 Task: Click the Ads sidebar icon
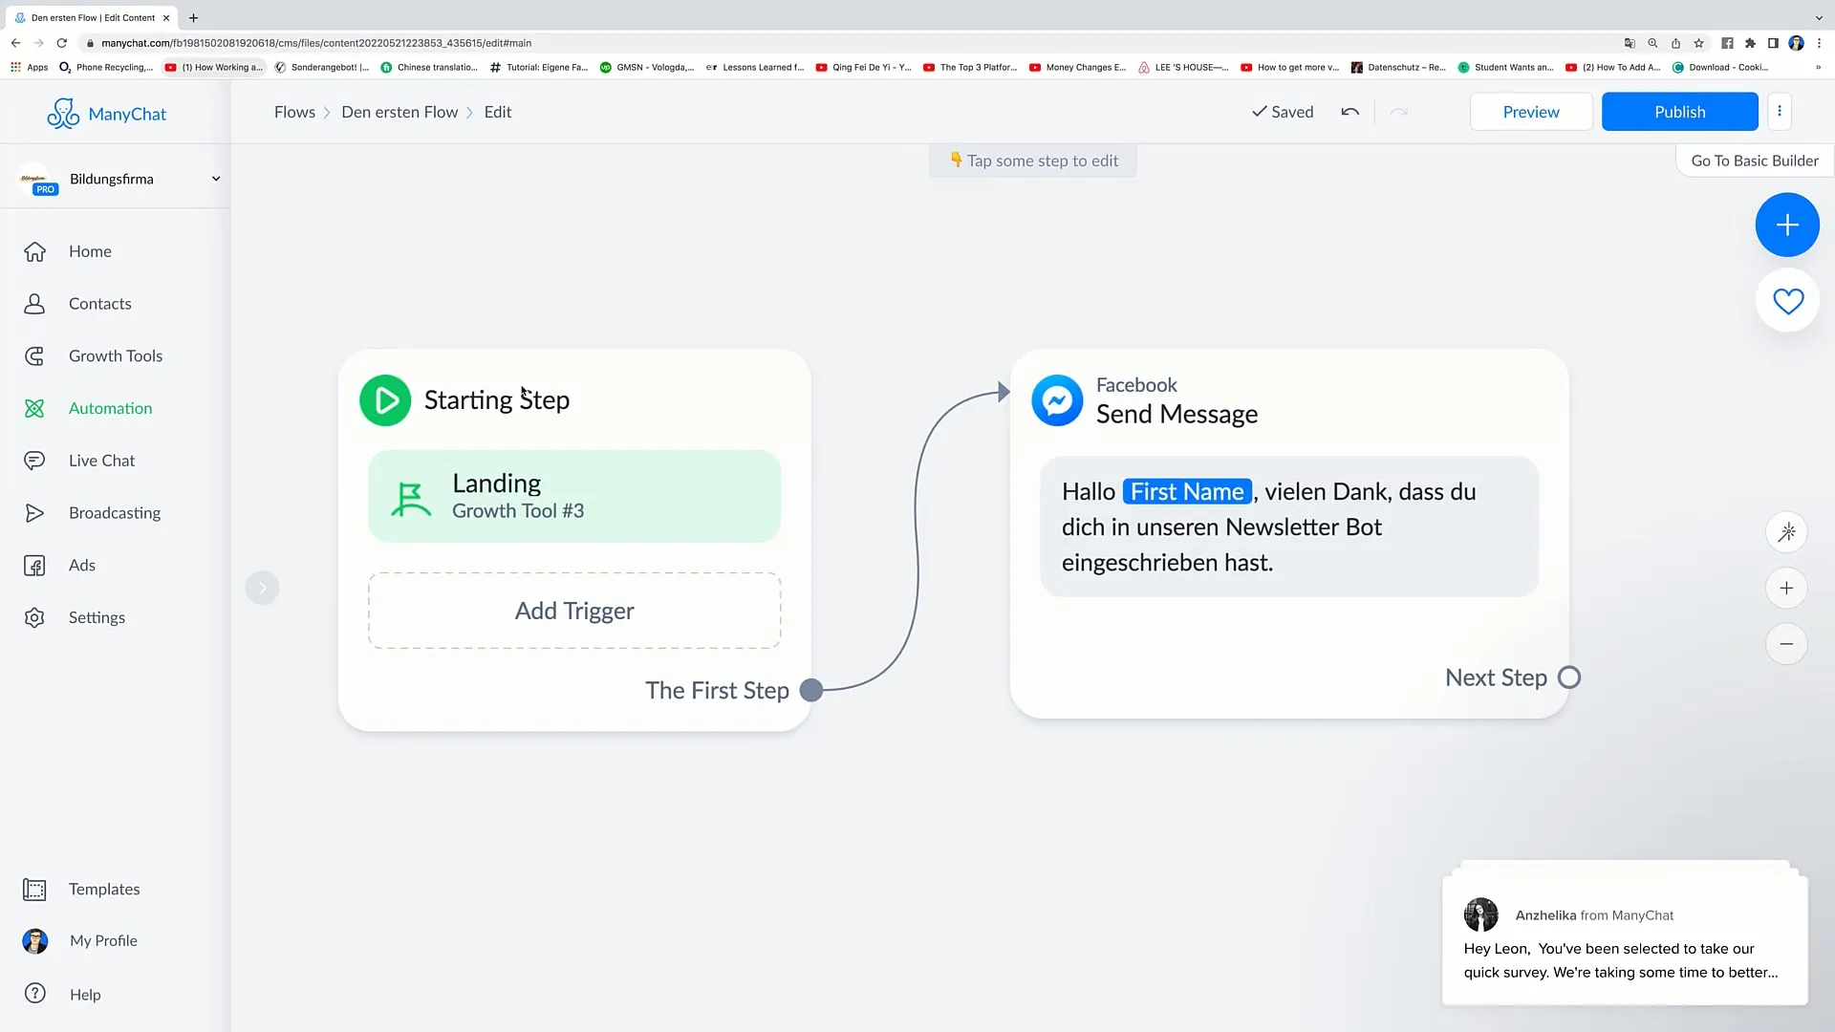click(x=34, y=566)
